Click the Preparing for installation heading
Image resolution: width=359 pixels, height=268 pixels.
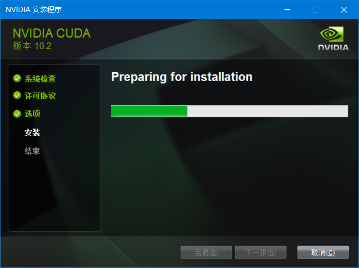click(182, 77)
